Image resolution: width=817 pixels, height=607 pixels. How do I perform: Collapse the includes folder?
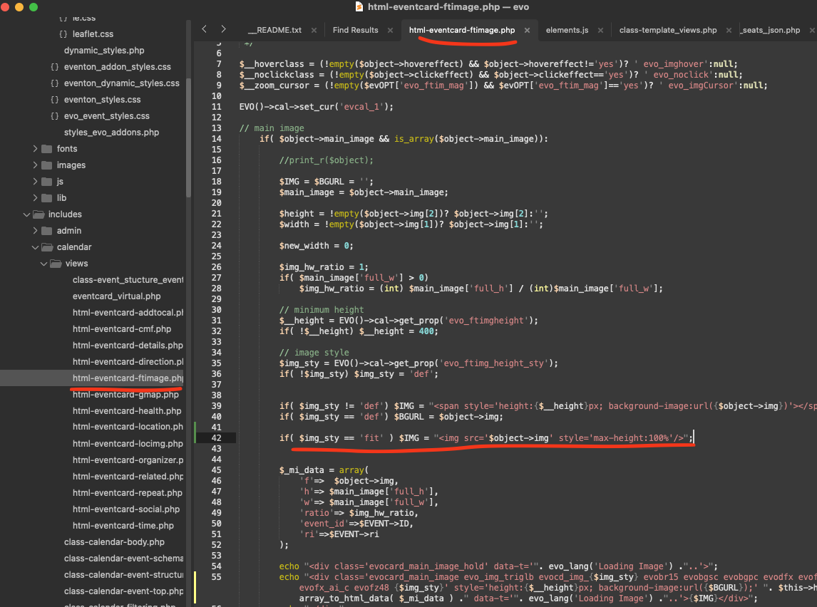pyautogui.click(x=27, y=214)
